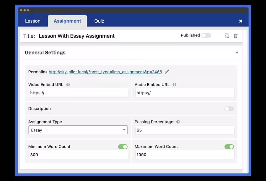Click the Audio Embed URL field
Screen dimensions: 266x181
click(x=185, y=93)
